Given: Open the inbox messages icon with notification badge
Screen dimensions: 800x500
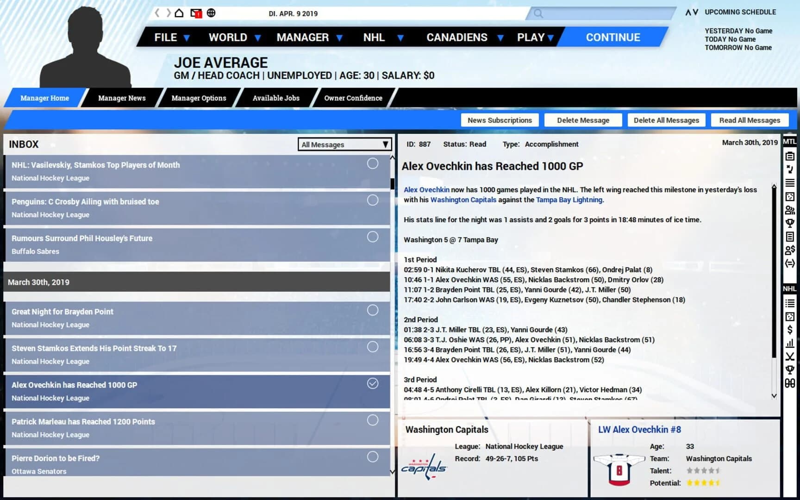Looking at the screenshot, I should 196,13.
